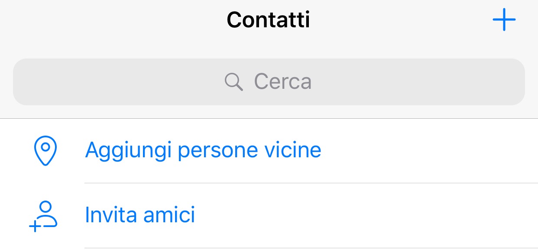Choose the nearby people row
This screenshot has height=250, width=538.
tap(269, 151)
